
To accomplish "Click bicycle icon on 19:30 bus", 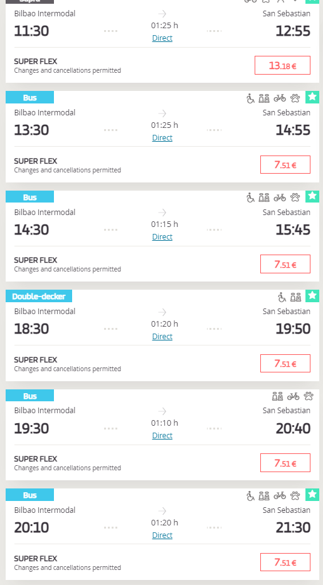I will click(x=293, y=396).
